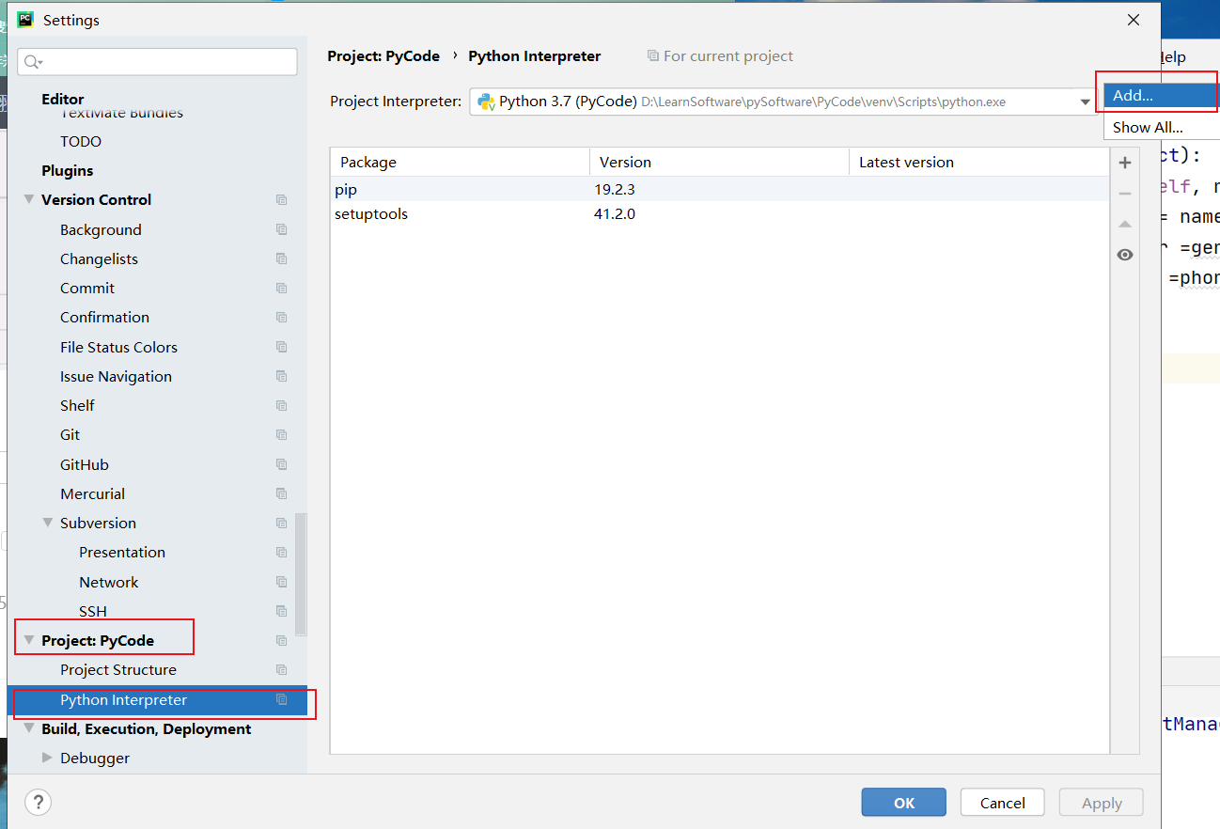Click project-level icon beside Background
The width and height of the screenshot is (1220, 829).
point(281,229)
